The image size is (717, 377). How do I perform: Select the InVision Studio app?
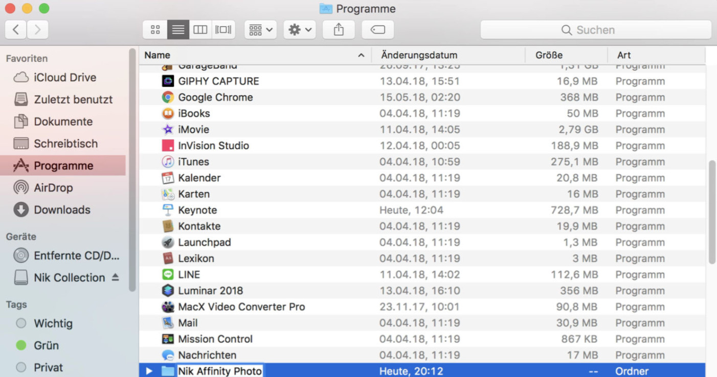pyautogui.click(x=422, y=146)
